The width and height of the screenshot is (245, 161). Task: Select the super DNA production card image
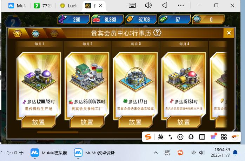pyautogui.click(x=184, y=79)
